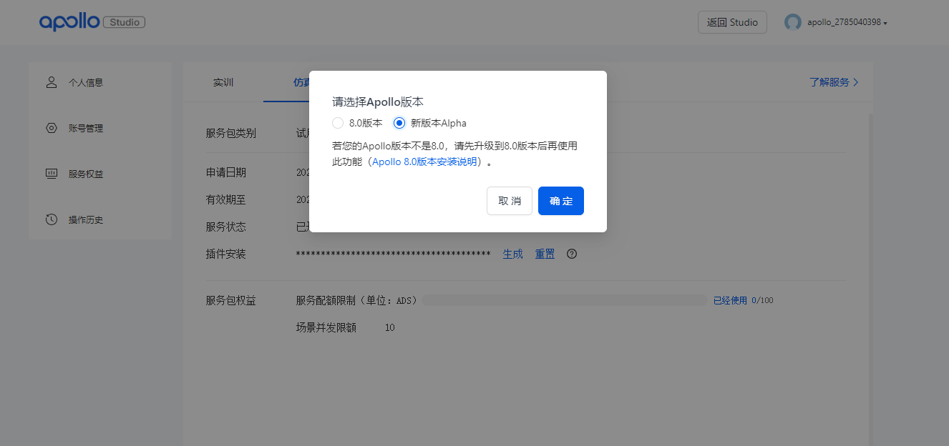Select the 新版本Alpha radio option
949x446 pixels.
point(399,122)
